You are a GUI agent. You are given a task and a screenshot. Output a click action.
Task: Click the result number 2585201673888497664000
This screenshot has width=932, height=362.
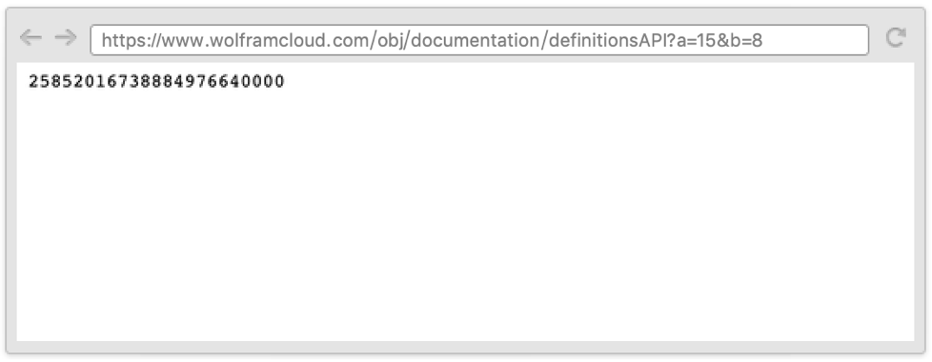coord(157,81)
